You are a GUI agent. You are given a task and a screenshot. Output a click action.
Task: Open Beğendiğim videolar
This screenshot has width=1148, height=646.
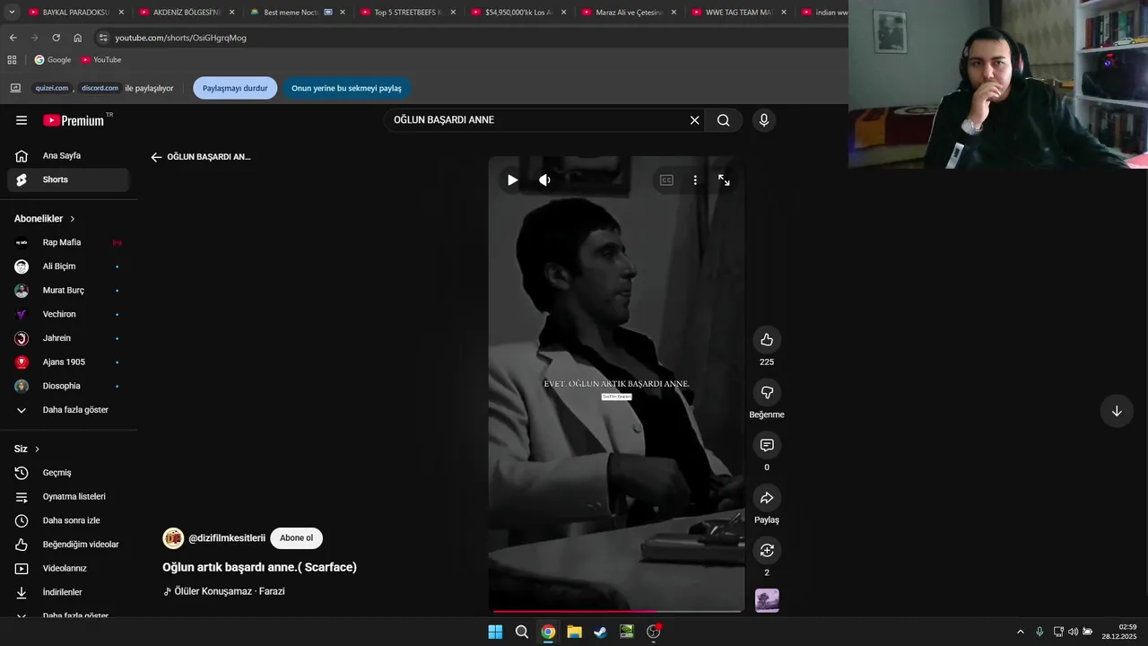68,545
